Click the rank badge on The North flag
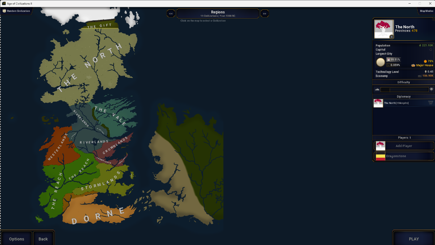Screen dimensions: 435x245 point(391,37)
